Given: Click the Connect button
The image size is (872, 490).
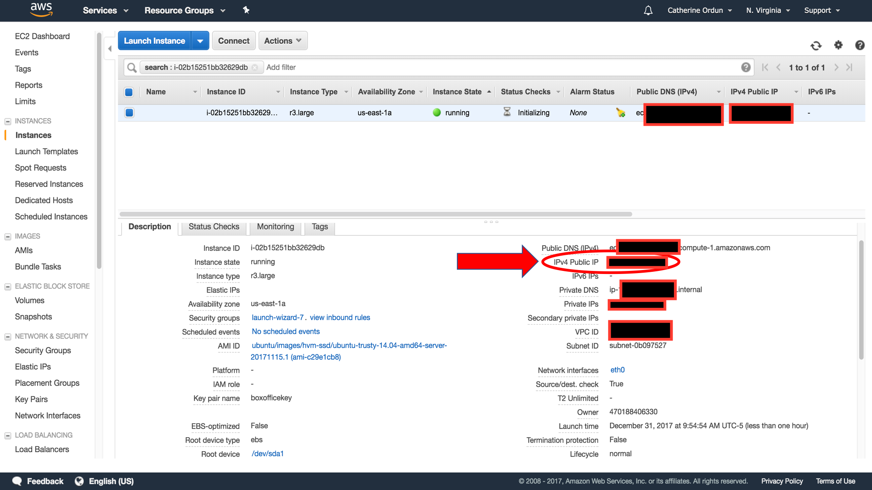Looking at the screenshot, I should click(x=233, y=41).
